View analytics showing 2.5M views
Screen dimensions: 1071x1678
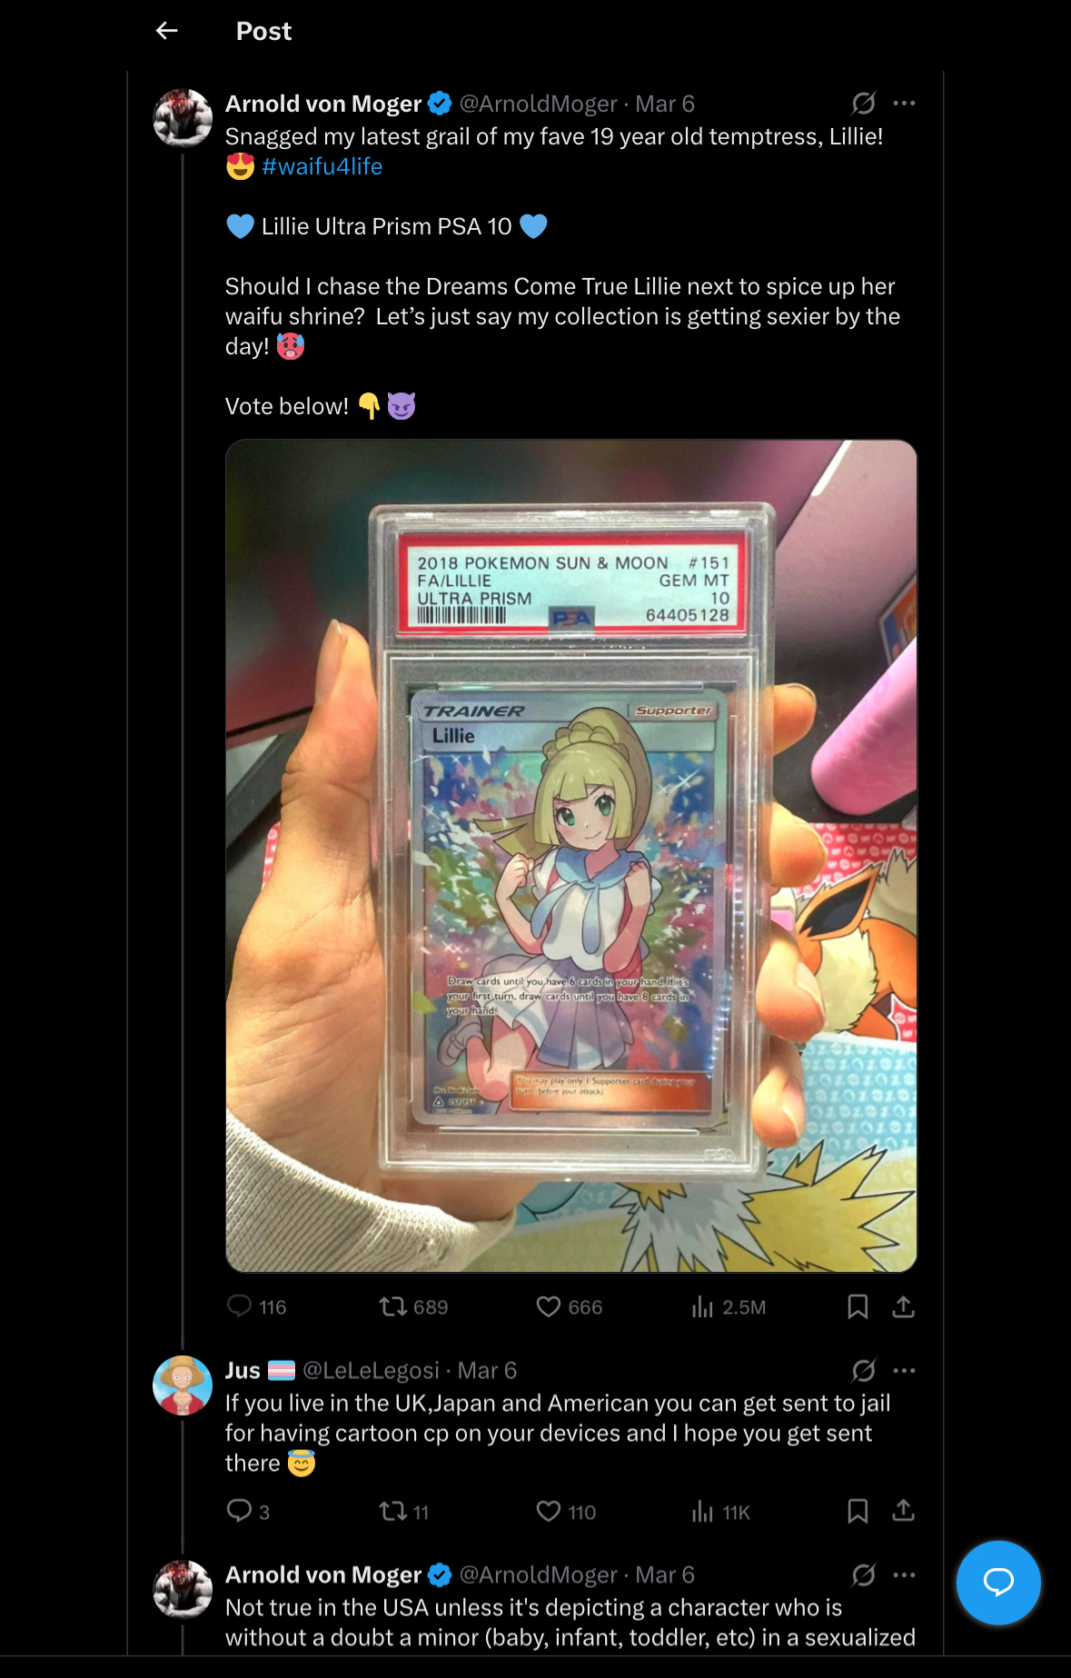point(729,1306)
